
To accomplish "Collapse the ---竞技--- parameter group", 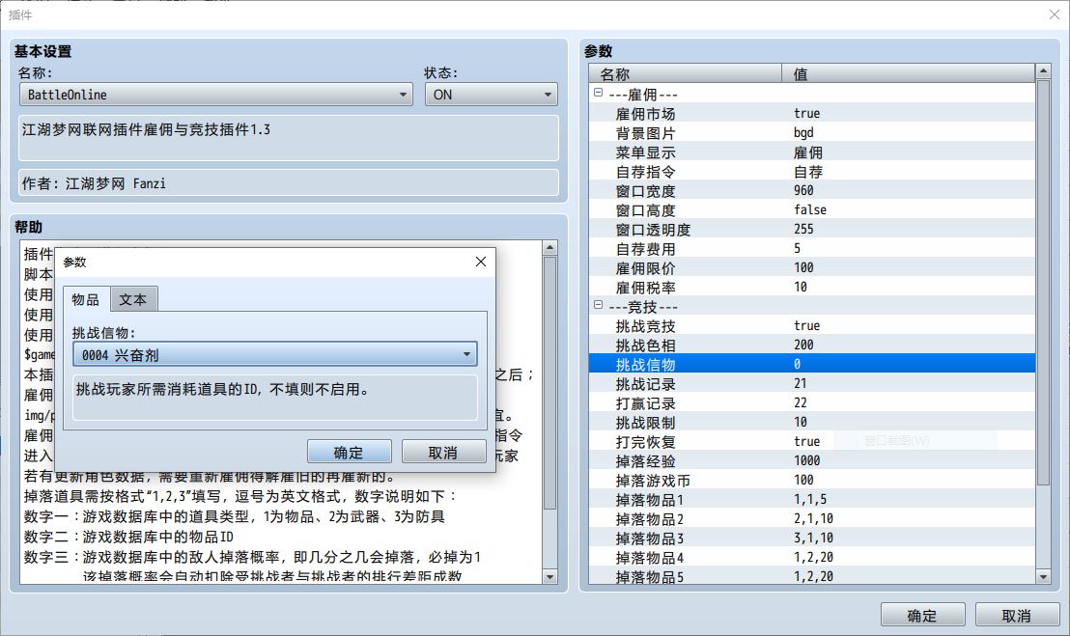I will [x=598, y=306].
